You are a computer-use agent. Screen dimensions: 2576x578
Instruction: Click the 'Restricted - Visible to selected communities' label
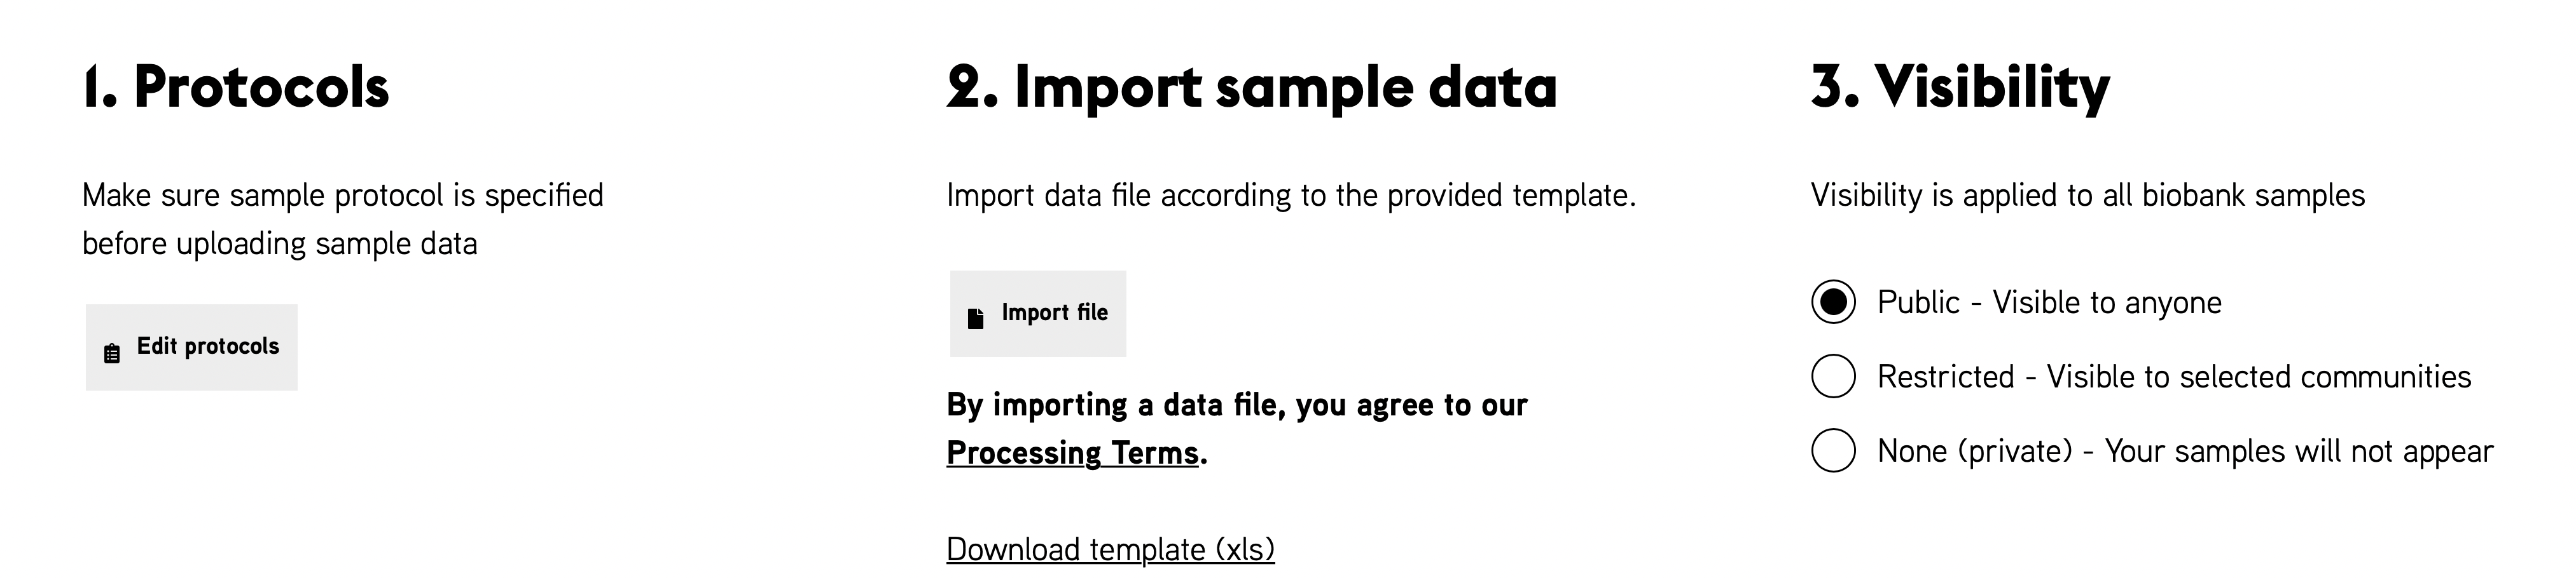[x=2173, y=377]
